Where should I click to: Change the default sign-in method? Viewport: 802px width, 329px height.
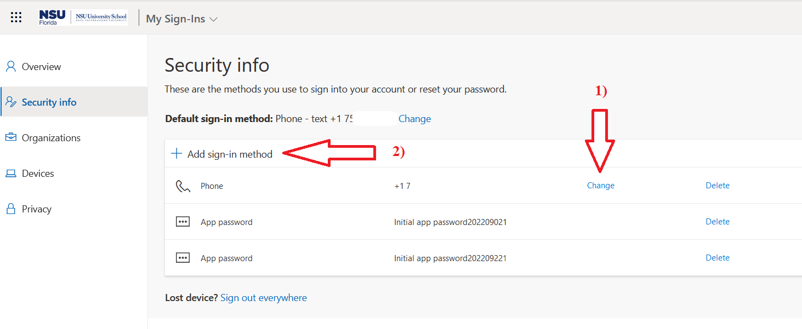414,118
